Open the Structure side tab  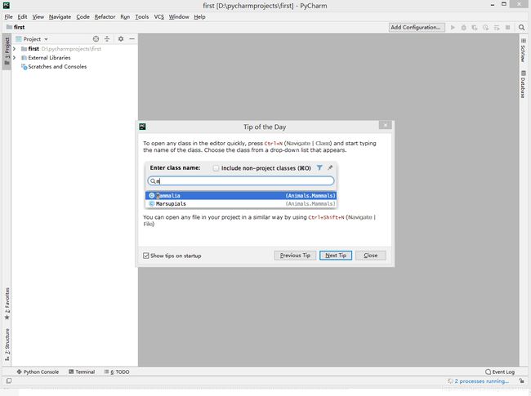(x=7, y=345)
